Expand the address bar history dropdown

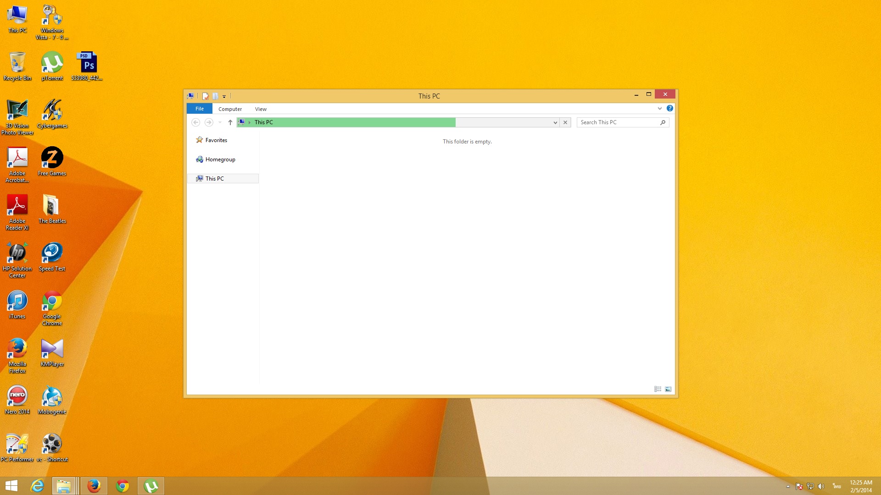[x=555, y=122]
